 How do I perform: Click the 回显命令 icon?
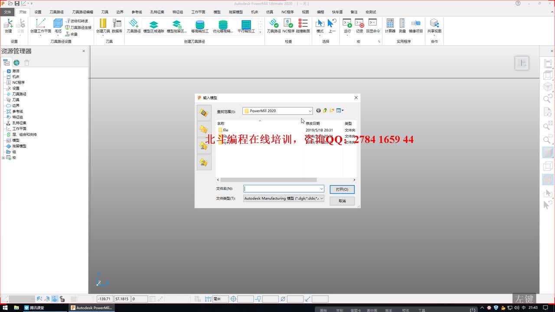click(373, 26)
